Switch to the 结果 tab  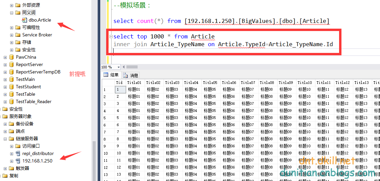(x=111, y=75)
